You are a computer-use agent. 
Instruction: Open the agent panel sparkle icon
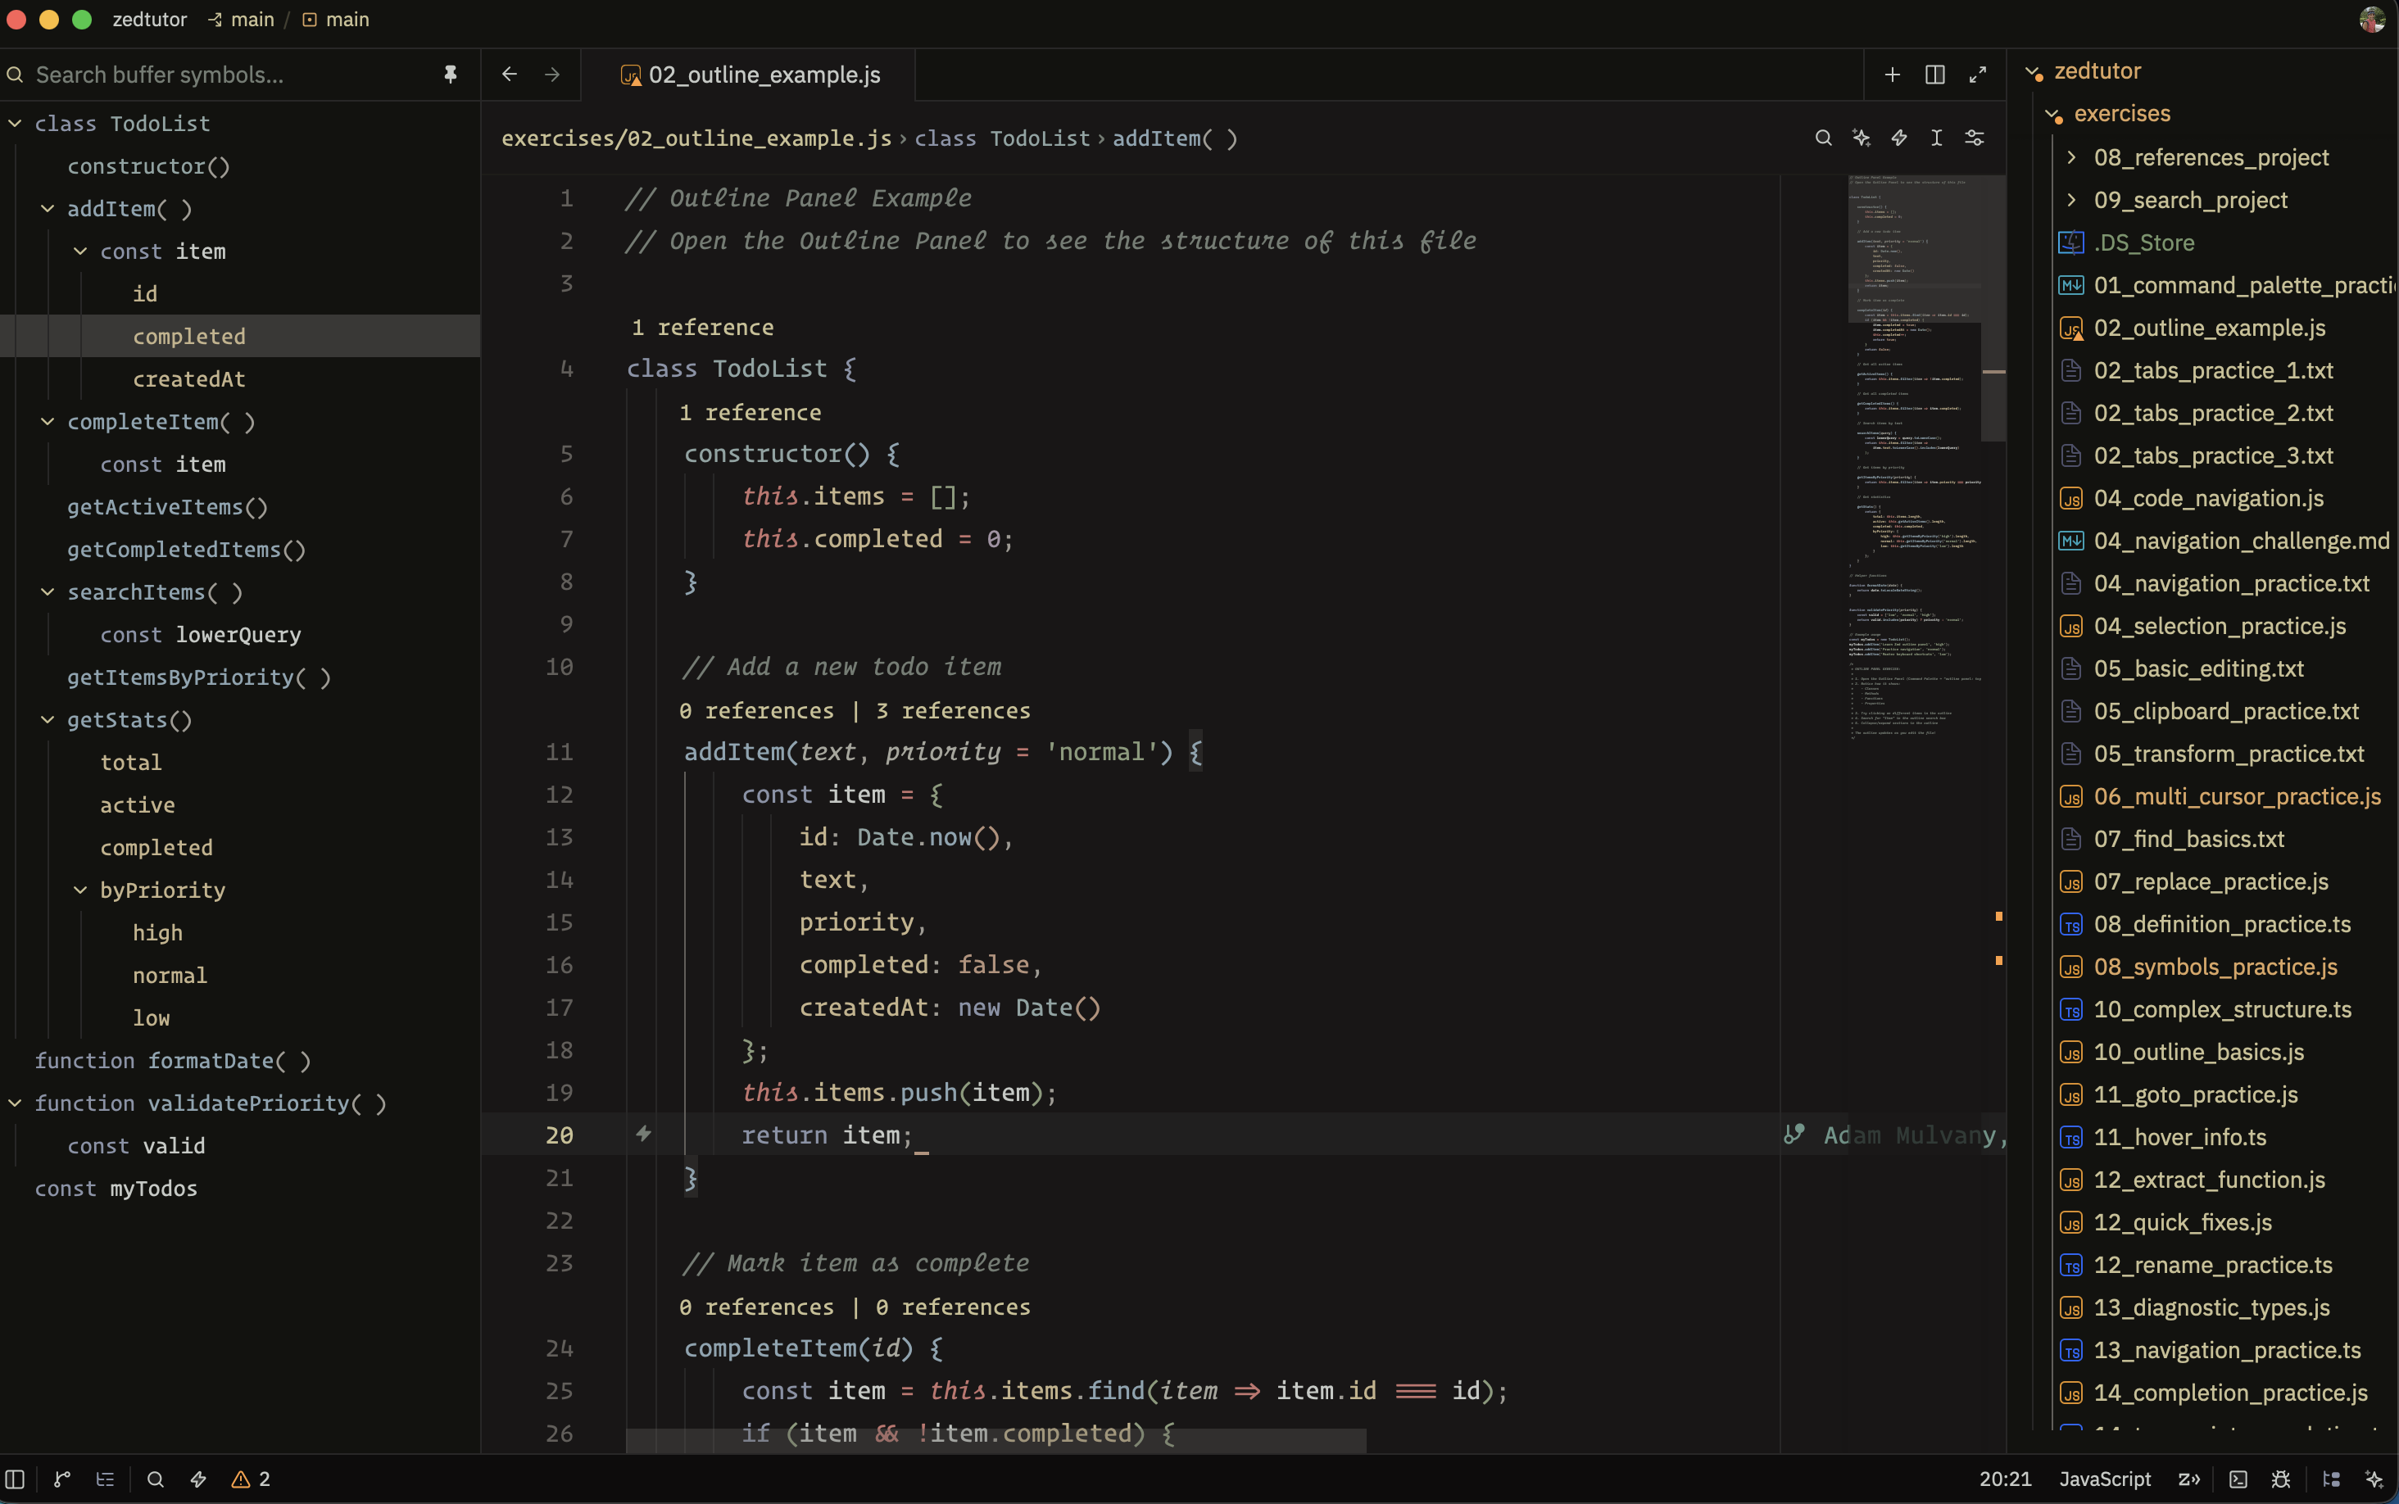[2374, 1479]
